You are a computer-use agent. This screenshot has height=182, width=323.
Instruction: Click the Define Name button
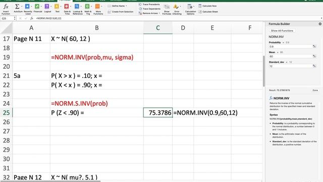(116, 6)
